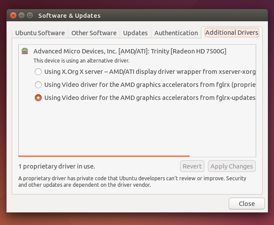The height and width of the screenshot is (225, 274).
Task: Click the Apply Changes button
Action: 232,166
